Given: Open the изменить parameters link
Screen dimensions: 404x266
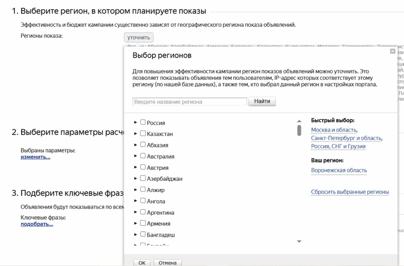Looking at the screenshot, I should pyautogui.click(x=35, y=157).
